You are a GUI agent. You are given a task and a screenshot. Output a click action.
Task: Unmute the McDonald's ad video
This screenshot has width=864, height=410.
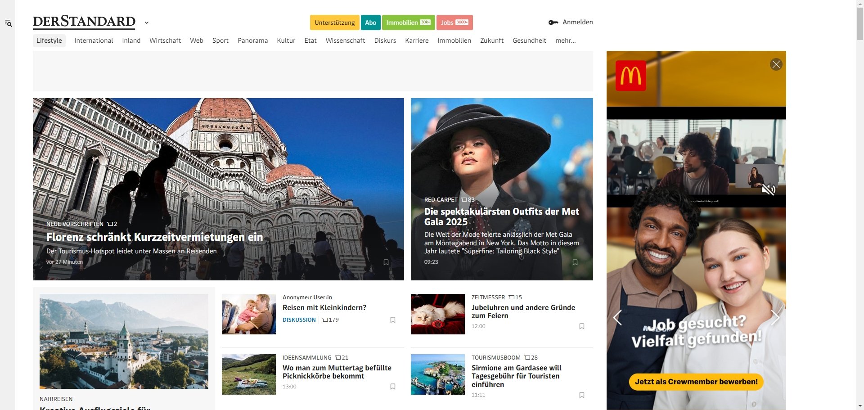coord(768,189)
